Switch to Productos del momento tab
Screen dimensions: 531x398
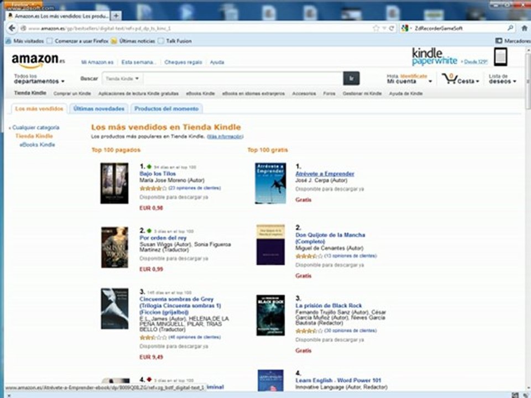point(166,109)
